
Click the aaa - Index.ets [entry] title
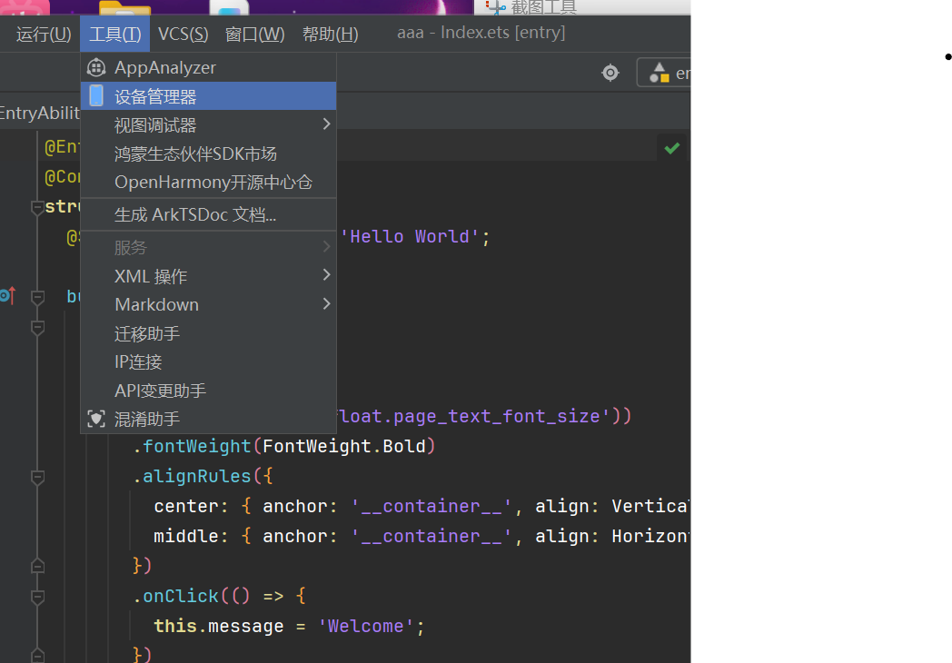point(481,32)
